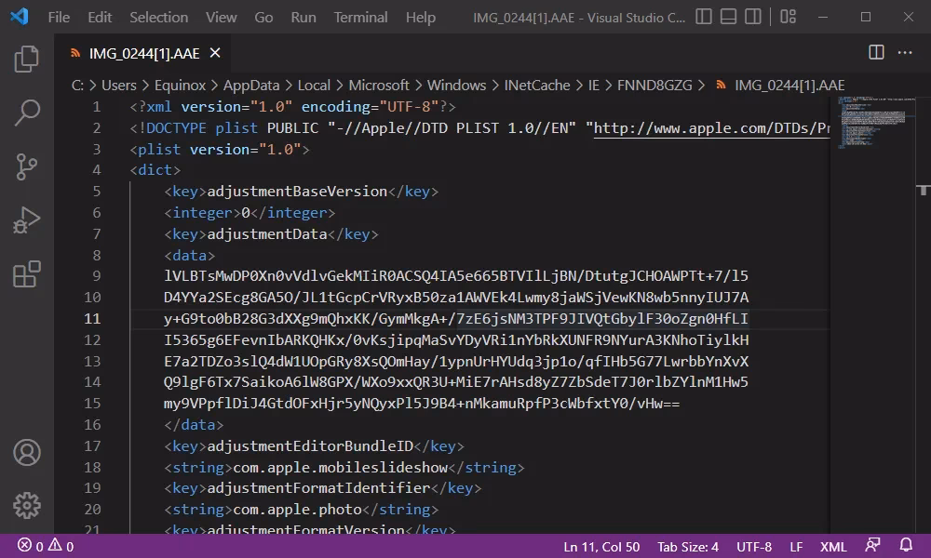Open the Search view in activity bar
The height and width of the screenshot is (558, 931).
(26, 113)
